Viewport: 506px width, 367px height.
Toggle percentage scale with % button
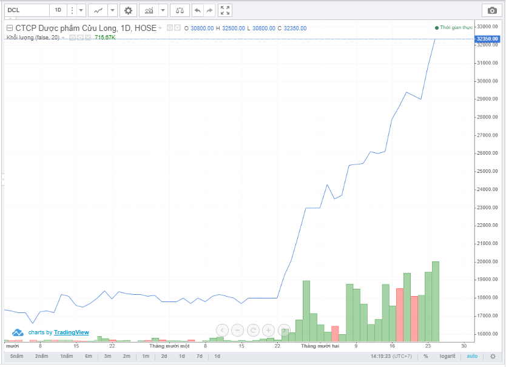[x=426, y=356]
